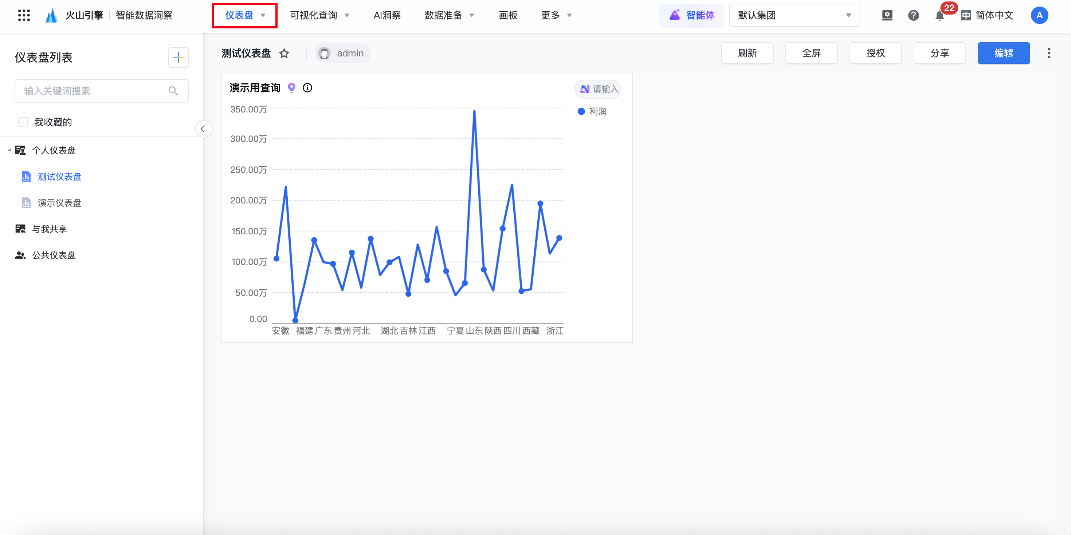The width and height of the screenshot is (1071, 535).
Task: Check the 我收藏的 checkbox
Action: click(23, 122)
